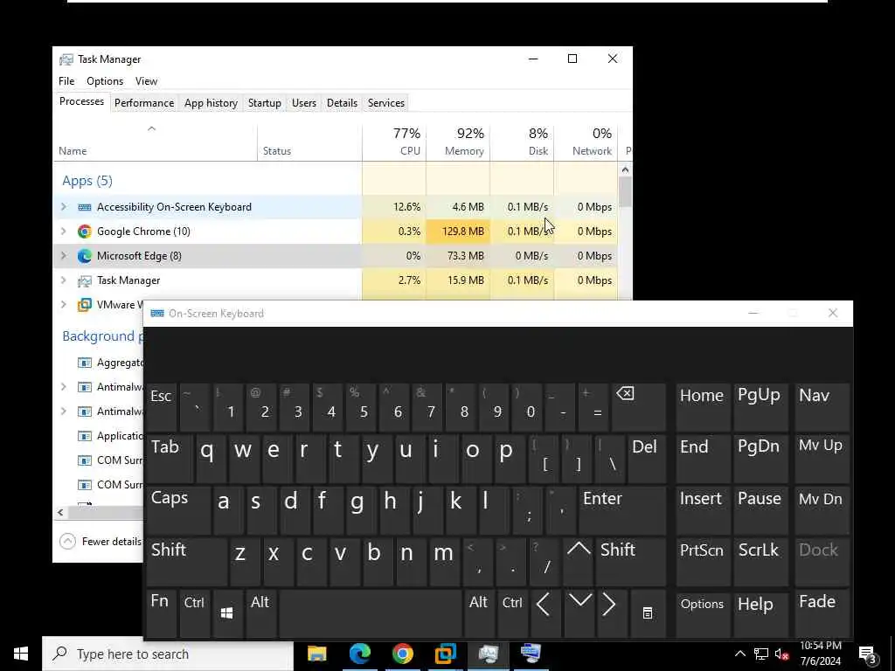Image resolution: width=895 pixels, height=671 pixels.
Task: Toggle the Caps key on On-Screen Keyboard
Action: 178,509
